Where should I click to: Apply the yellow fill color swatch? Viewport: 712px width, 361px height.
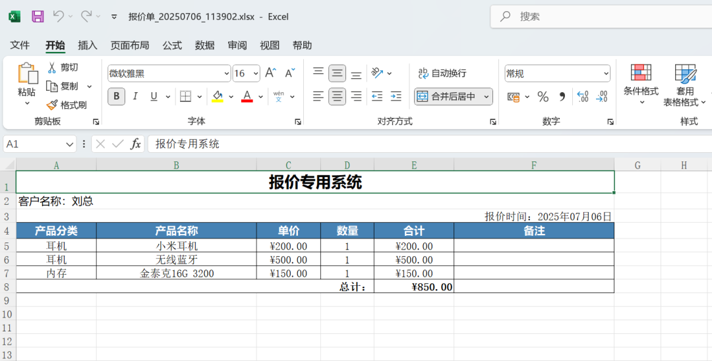click(x=218, y=97)
